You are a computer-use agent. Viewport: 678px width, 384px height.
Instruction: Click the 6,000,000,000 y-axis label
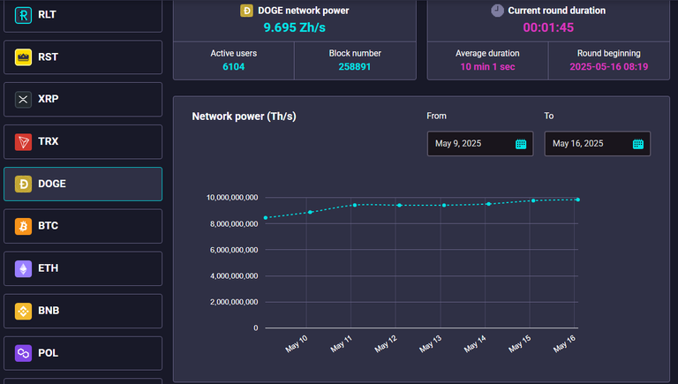(234, 250)
